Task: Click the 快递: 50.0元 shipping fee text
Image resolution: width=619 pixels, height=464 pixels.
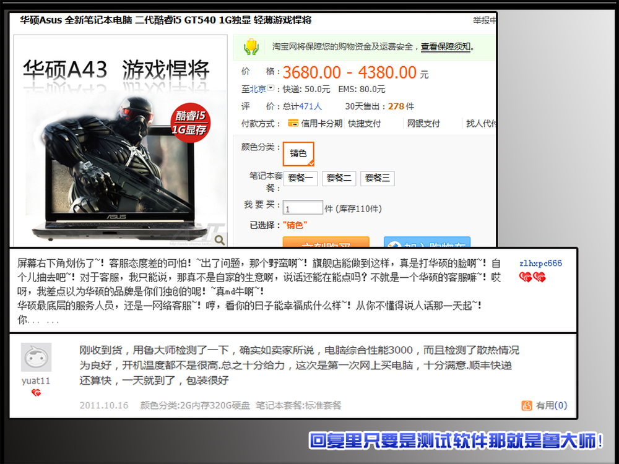Action: (x=306, y=89)
